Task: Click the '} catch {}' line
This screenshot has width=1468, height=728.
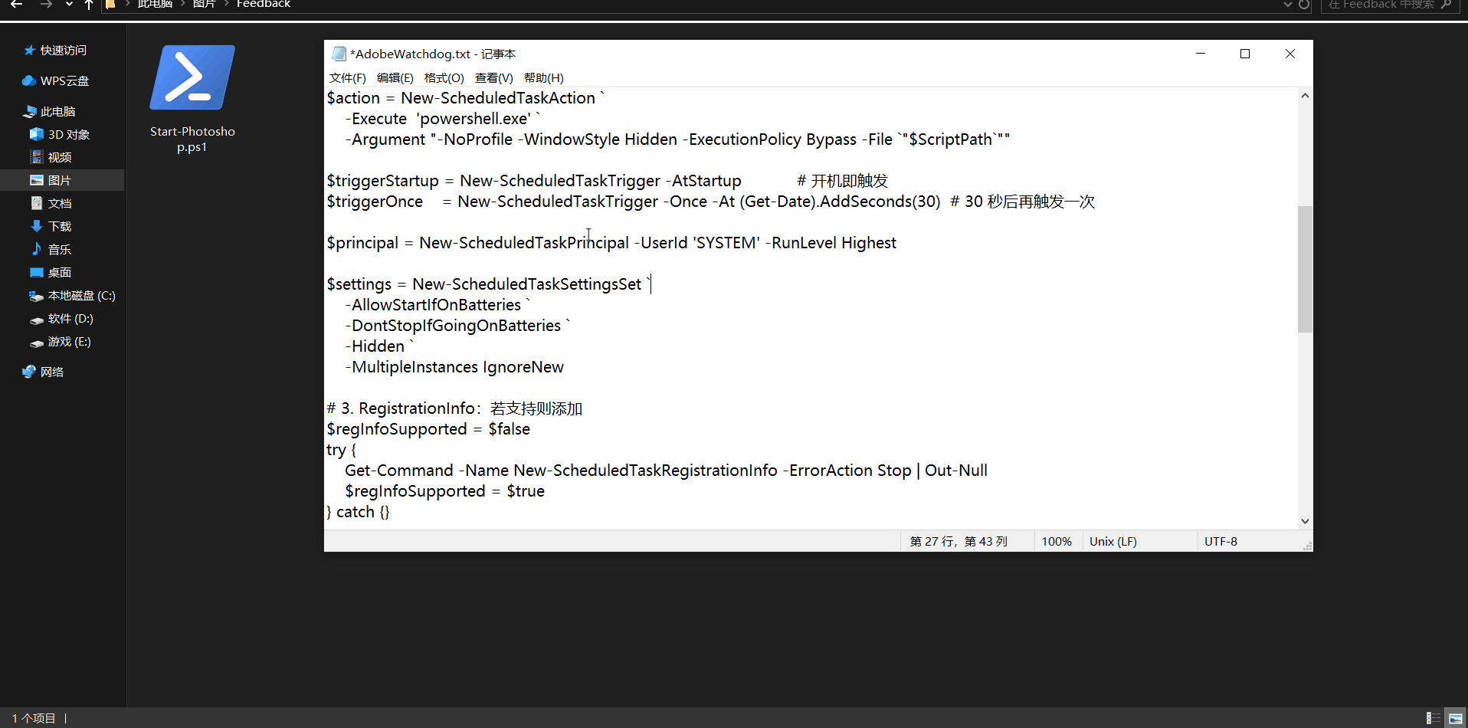Action: [x=358, y=512]
